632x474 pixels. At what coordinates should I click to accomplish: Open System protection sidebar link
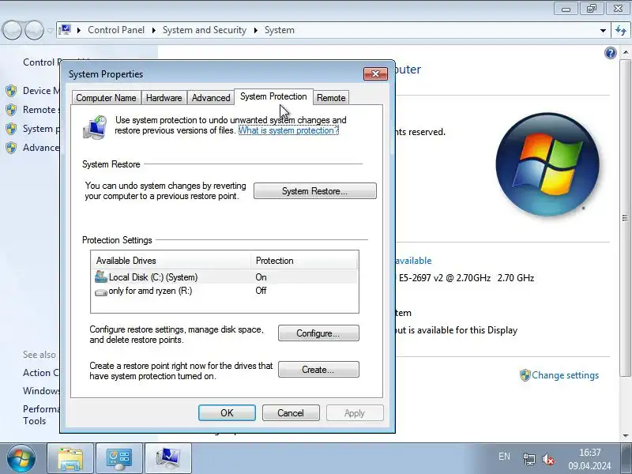41,129
